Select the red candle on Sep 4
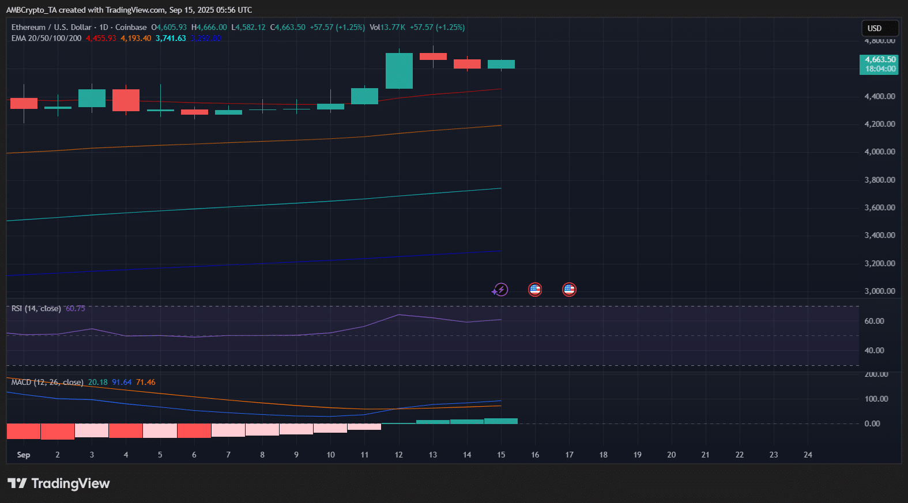Image resolution: width=908 pixels, height=503 pixels. [126, 100]
